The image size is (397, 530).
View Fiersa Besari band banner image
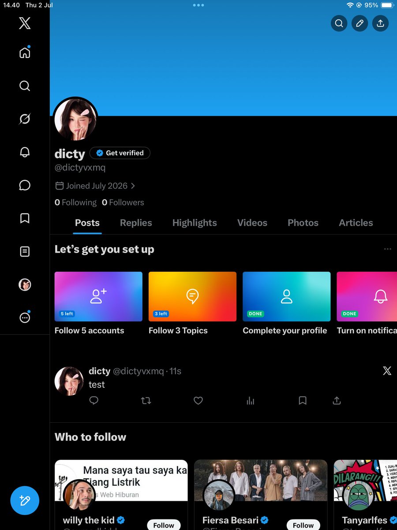point(261,481)
